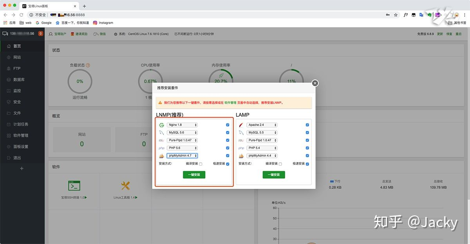Screen dimensions: 470x244
Task: Open the Instagram bookmark
Action: click(103, 23)
